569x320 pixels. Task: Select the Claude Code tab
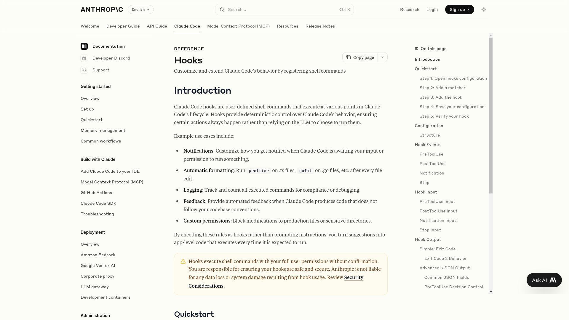(x=187, y=26)
